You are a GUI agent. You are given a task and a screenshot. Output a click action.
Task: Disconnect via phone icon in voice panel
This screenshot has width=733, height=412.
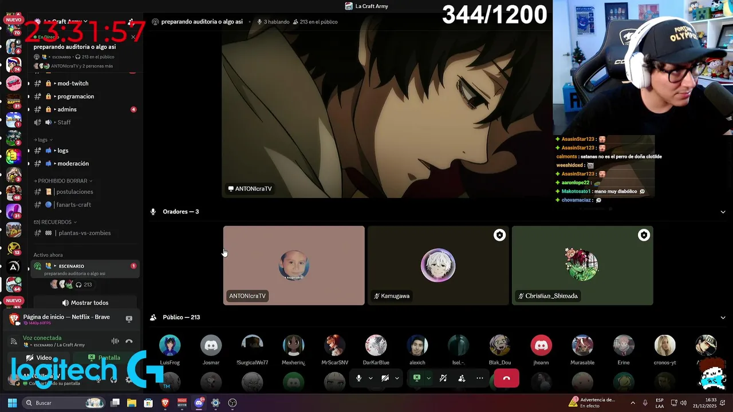(129, 341)
